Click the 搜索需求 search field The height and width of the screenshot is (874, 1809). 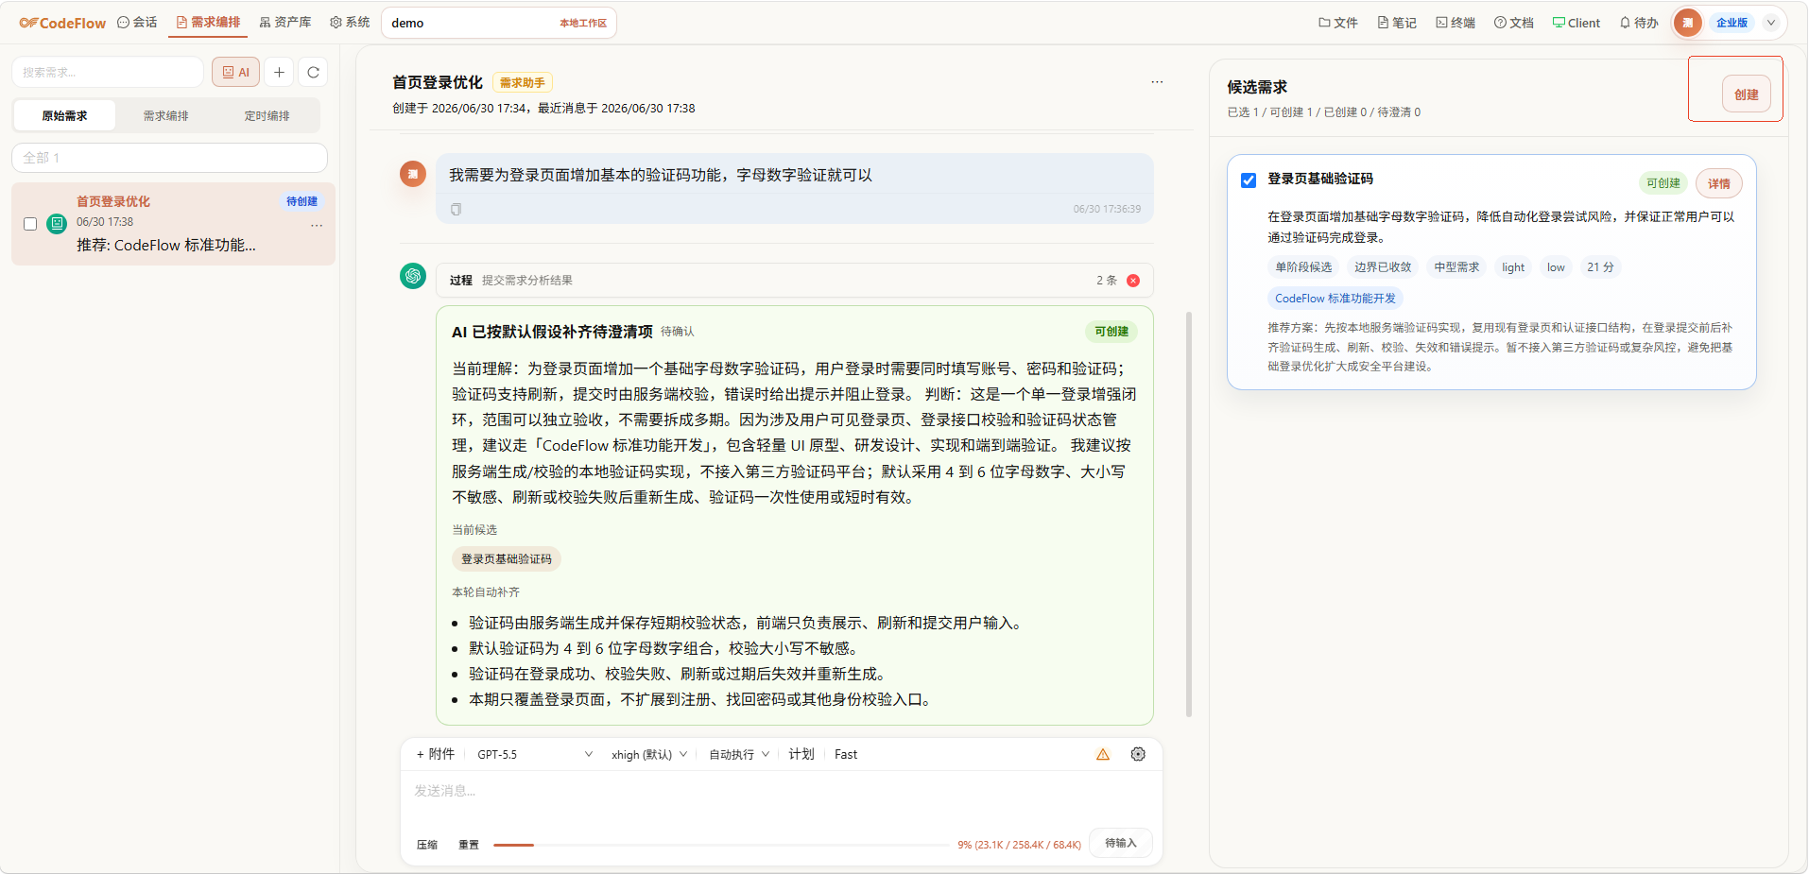(108, 72)
